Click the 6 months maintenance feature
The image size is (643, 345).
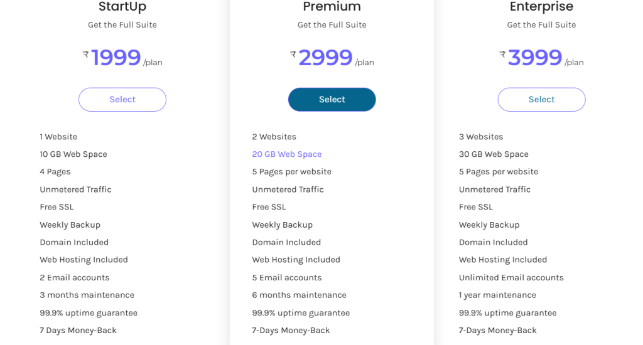[x=299, y=295]
